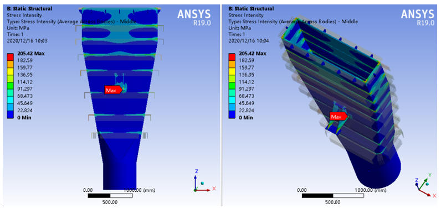Select the yellow legend band in left view
441x214 pixels.
[11, 71]
